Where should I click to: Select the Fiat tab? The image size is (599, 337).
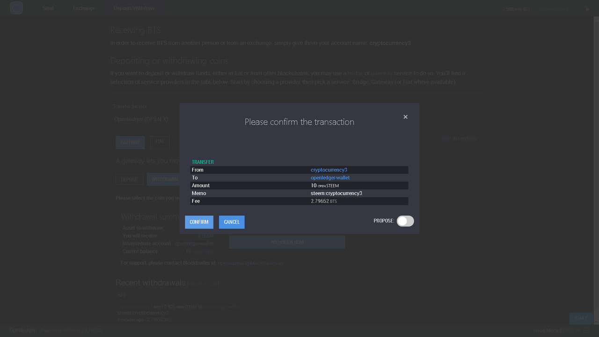(160, 142)
